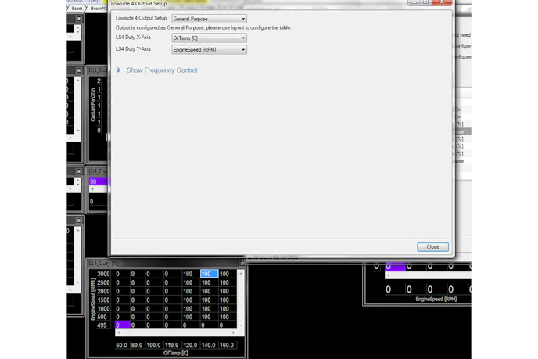Viewport: 538px width, 359px height.
Task: Select purple cell in the right EngineSpeed table
Action: (x=396, y=267)
